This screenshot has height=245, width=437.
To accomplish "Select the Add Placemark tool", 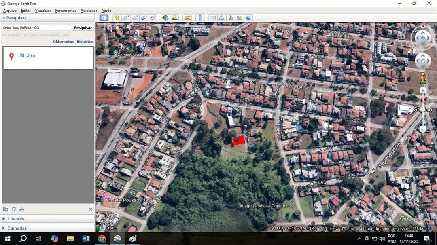I will (117, 18).
